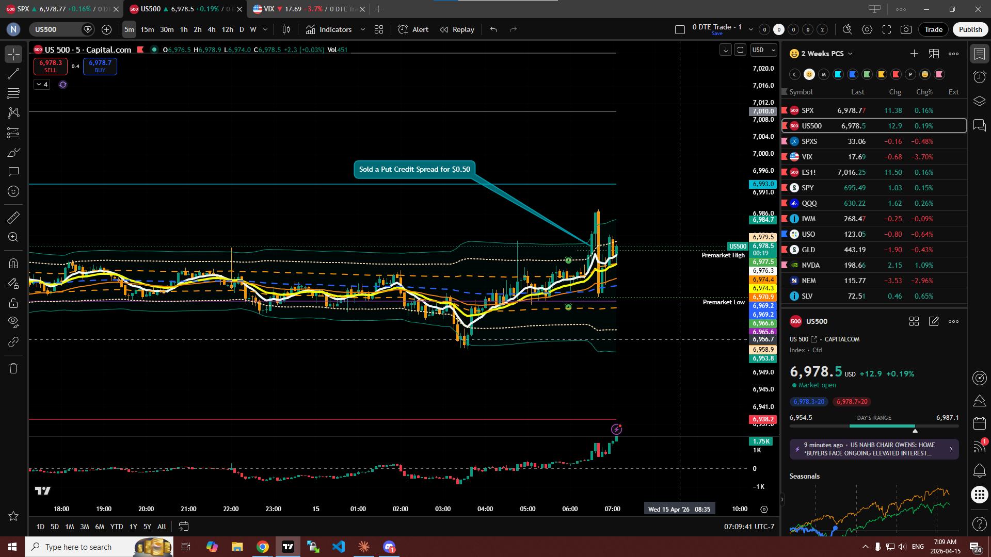Click the Trade button
Viewport: 991px width, 557px height.
click(x=933, y=29)
